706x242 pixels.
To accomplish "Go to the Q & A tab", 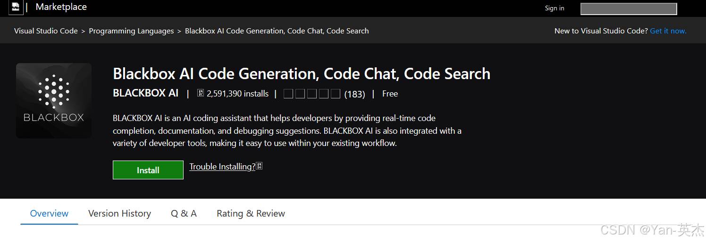I will (x=184, y=213).
